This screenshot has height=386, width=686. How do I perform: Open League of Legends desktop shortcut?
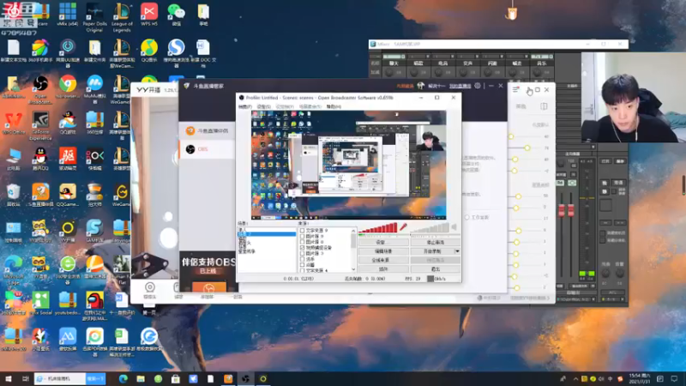(122, 17)
